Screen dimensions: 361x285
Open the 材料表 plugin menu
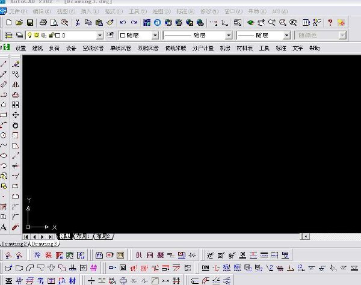(245, 48)
